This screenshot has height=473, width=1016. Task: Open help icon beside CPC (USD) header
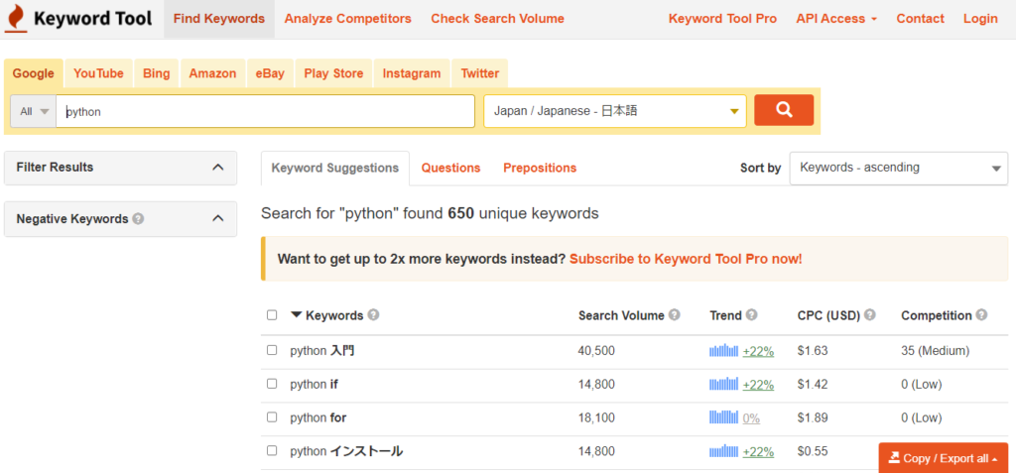click(869, 315)
